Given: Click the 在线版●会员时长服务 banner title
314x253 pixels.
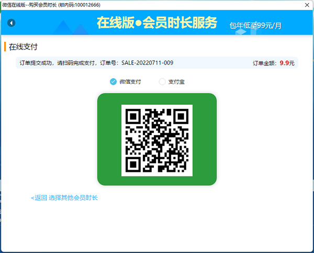Looking at the screenshot, I should (156, 23).
